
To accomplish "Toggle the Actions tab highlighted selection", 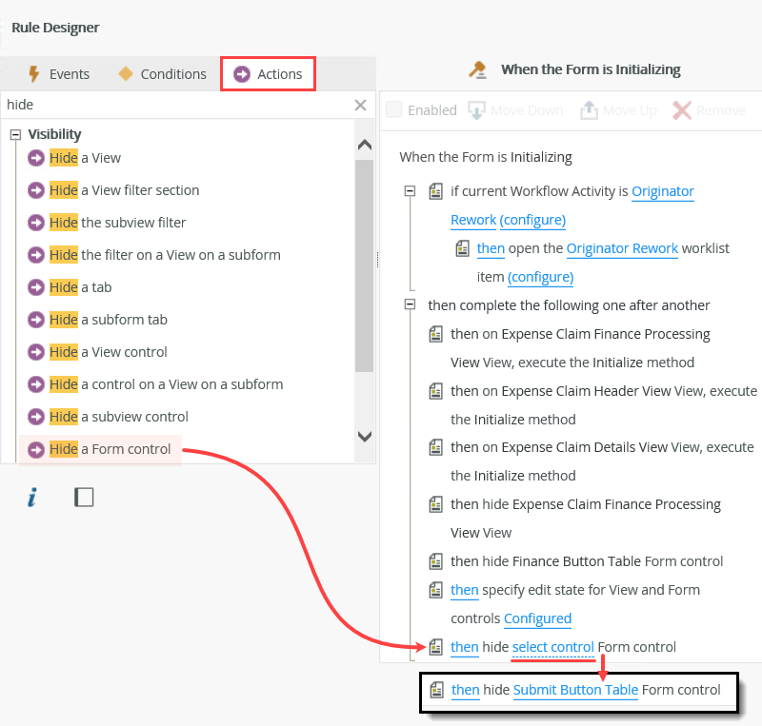I will tap(268, 73).
